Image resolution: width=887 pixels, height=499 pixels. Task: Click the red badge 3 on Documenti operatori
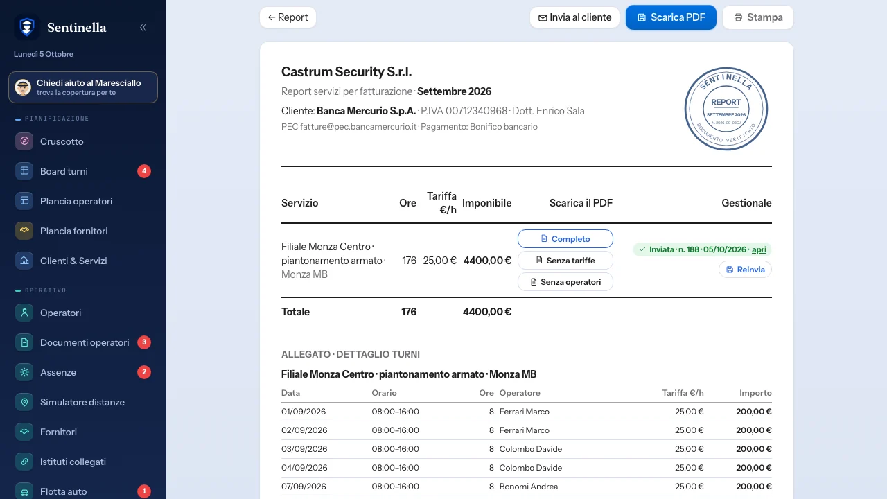[x=144, y=342]
